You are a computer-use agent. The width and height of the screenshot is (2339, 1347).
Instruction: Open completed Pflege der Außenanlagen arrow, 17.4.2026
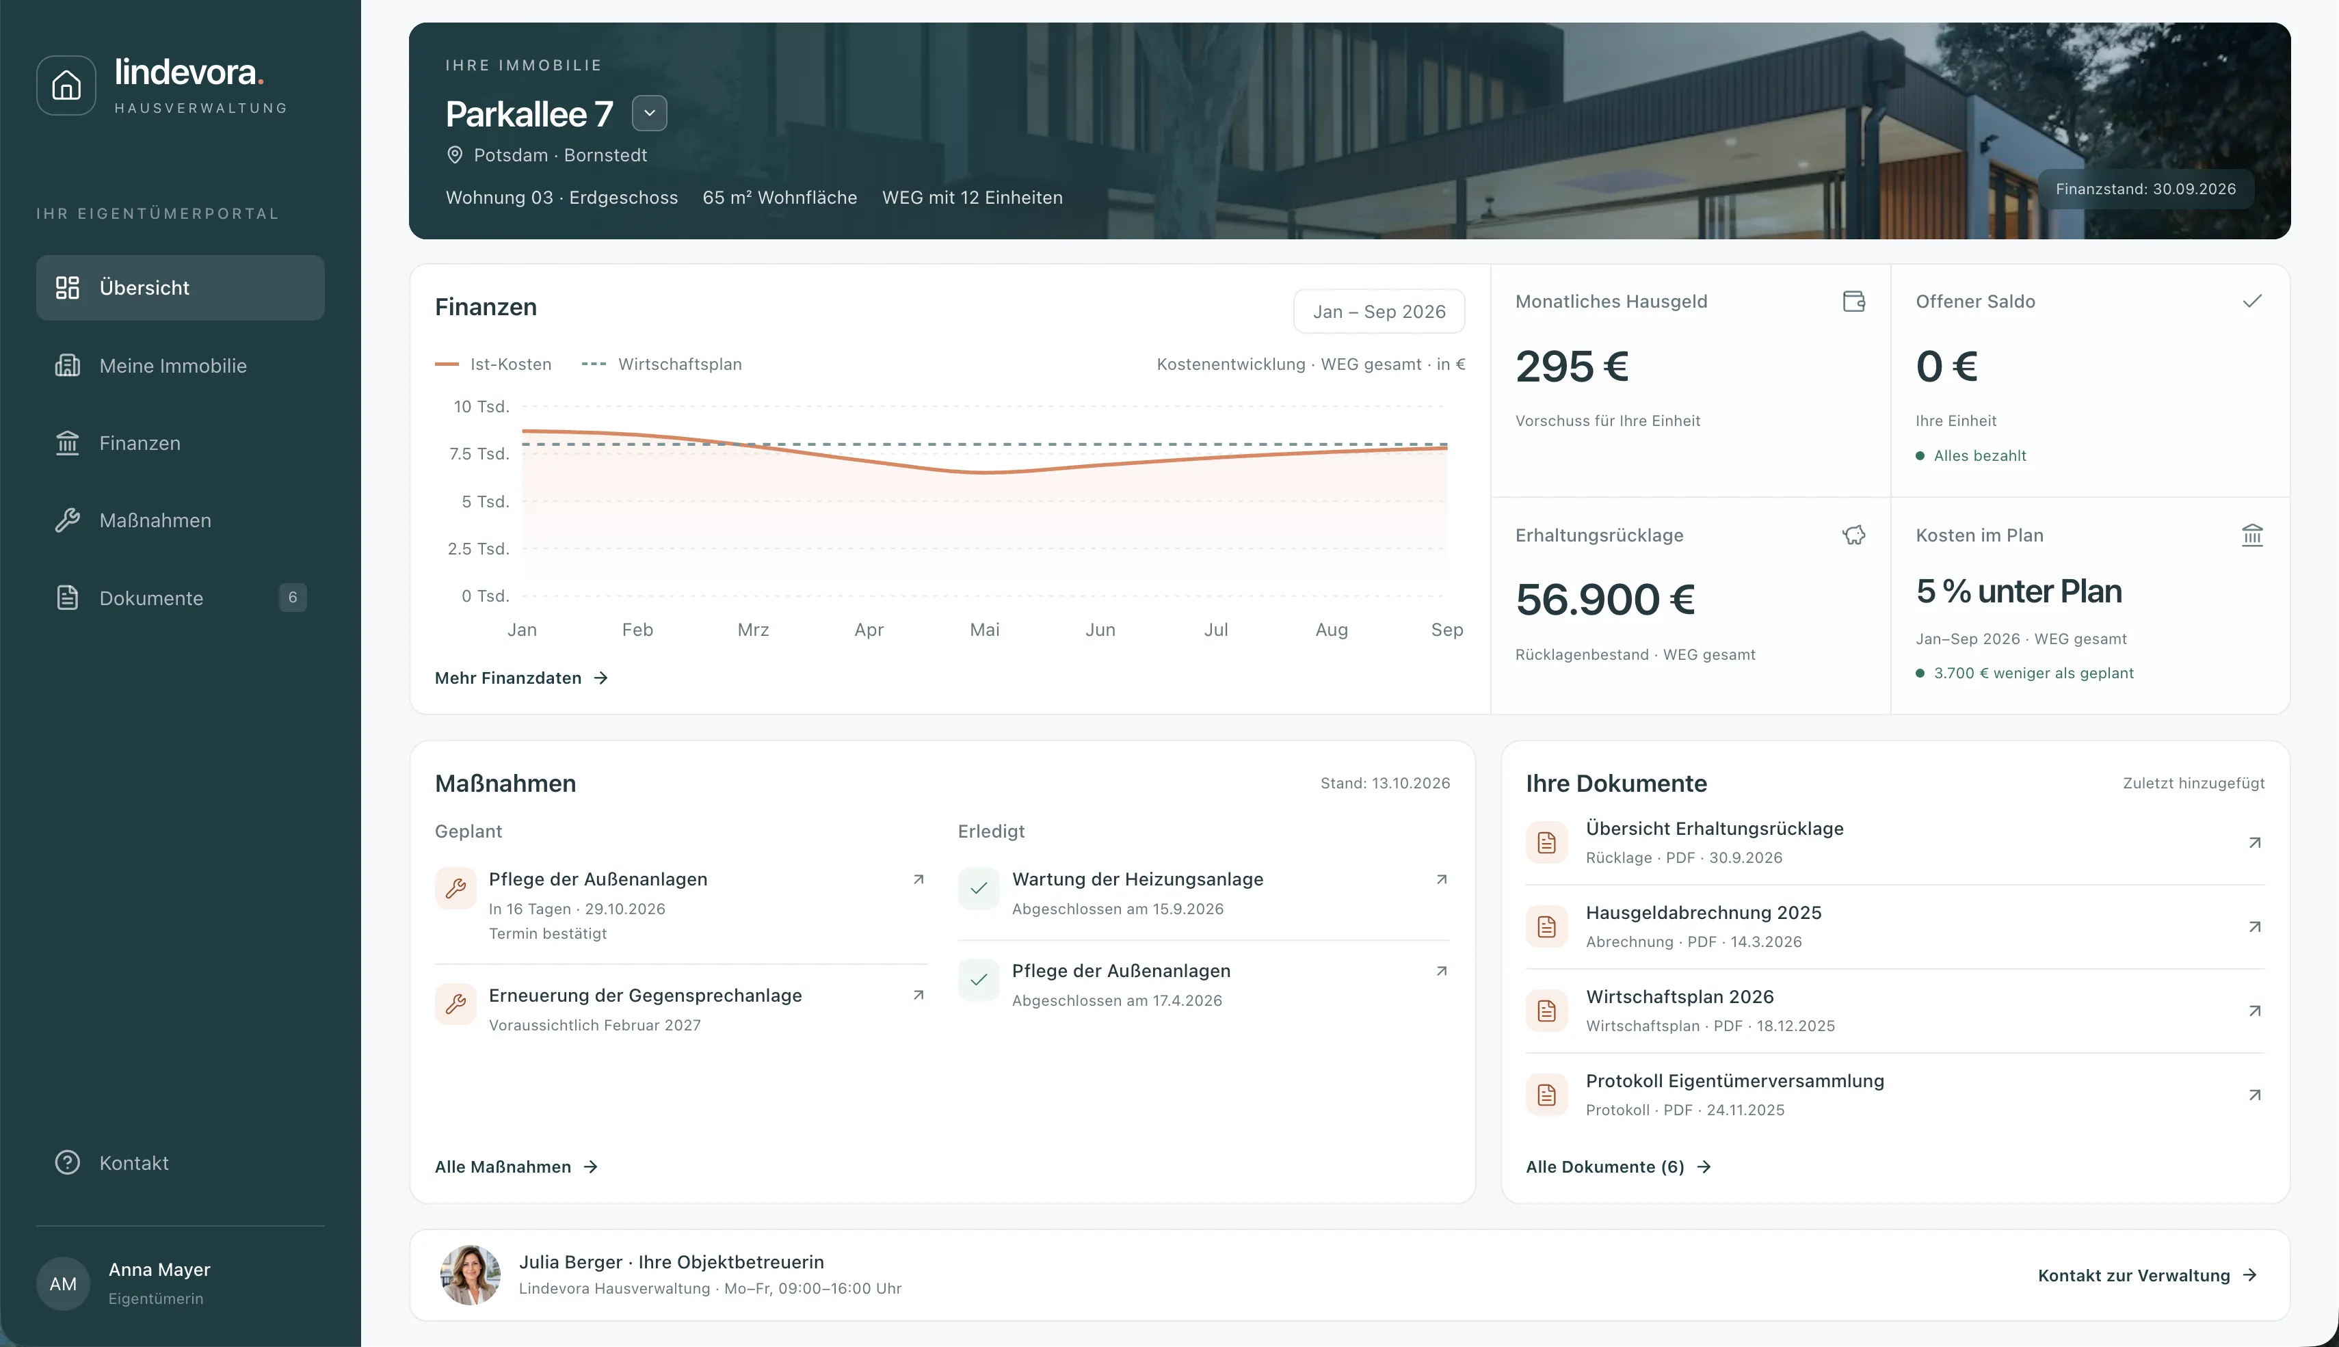pos(1440,972)
